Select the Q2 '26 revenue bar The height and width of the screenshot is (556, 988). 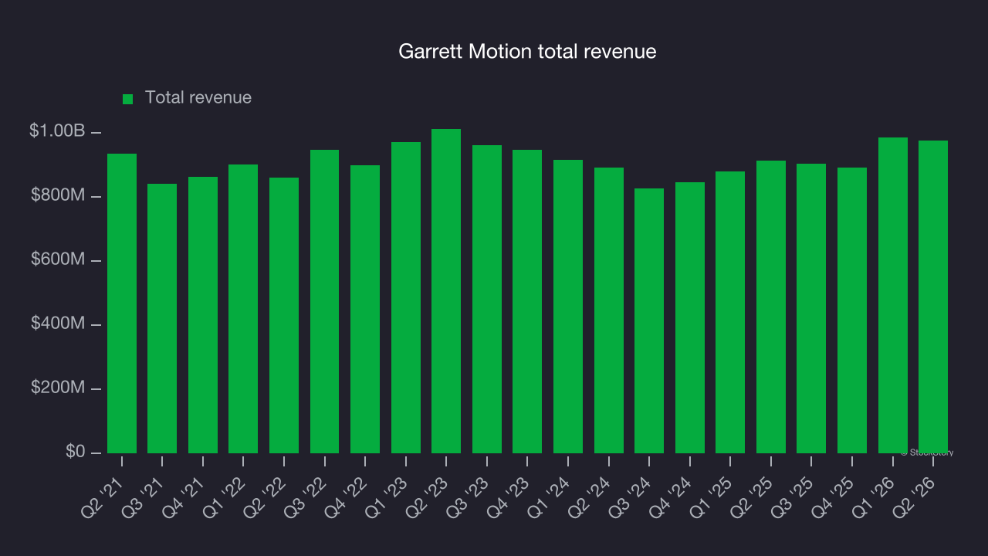tap(933, 297)
